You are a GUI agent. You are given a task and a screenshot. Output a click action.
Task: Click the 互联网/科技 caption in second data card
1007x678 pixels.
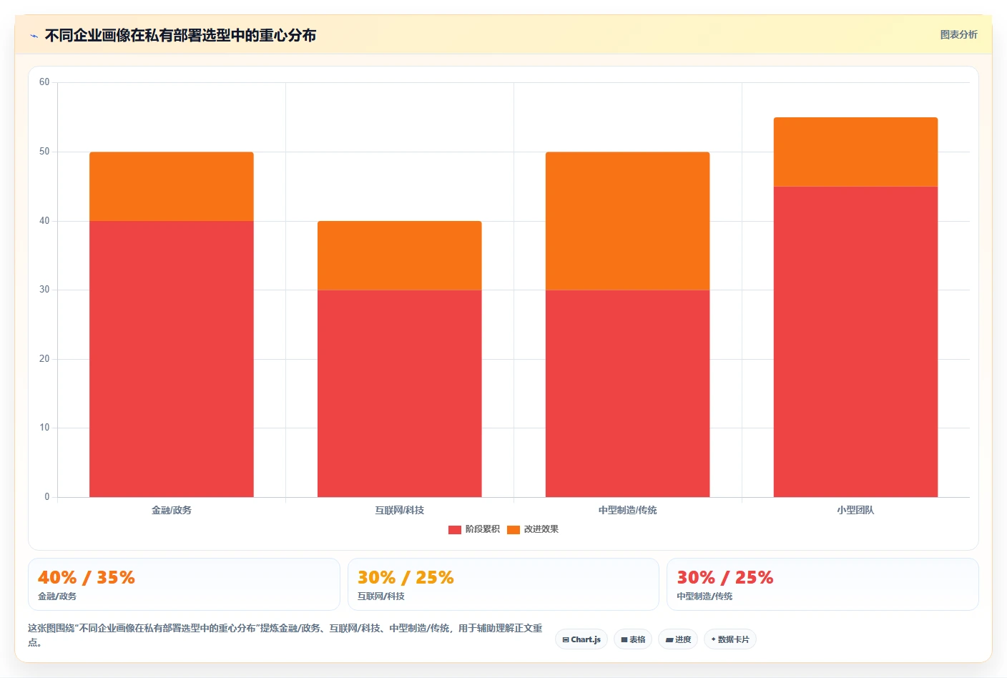point(381,596)
